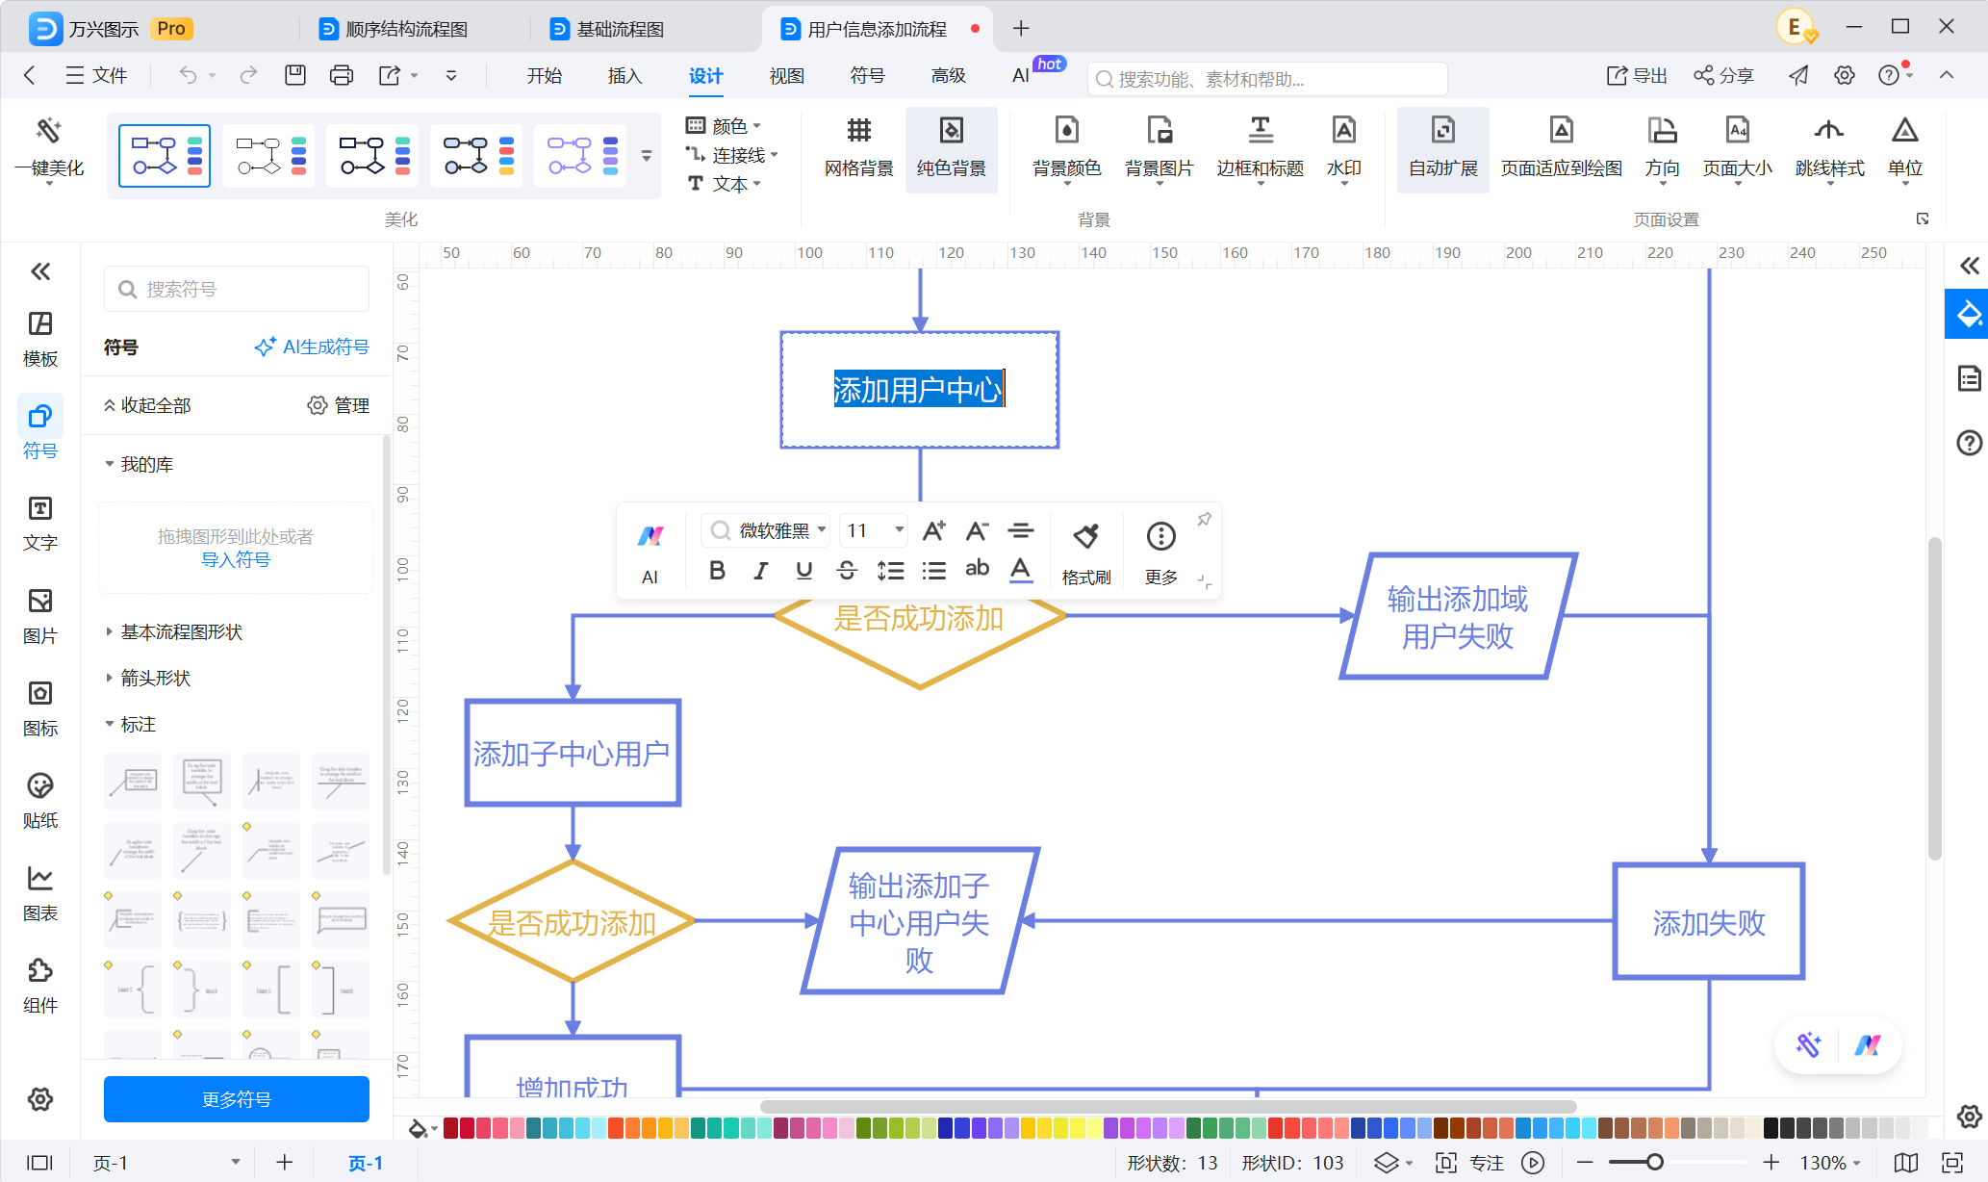The width and height of the screenshot is (1988, 1182).
Task: Open the font size dropdown showing 11
Action: [874, 530]
